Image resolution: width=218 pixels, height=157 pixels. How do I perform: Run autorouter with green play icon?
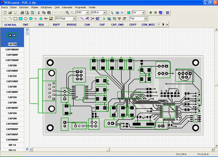click(104, 19)
